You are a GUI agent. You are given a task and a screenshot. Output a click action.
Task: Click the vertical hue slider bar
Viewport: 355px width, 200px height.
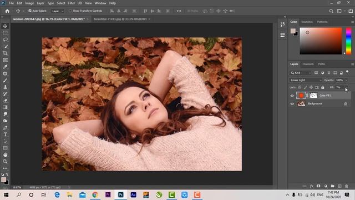click(349, 41)
